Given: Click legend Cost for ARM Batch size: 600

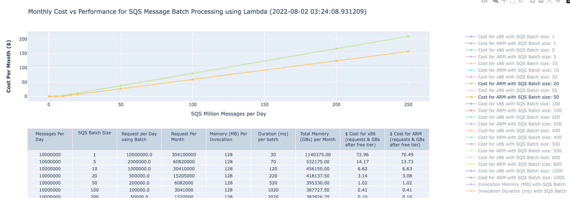Looking at the screenshot, I should 514,164.
